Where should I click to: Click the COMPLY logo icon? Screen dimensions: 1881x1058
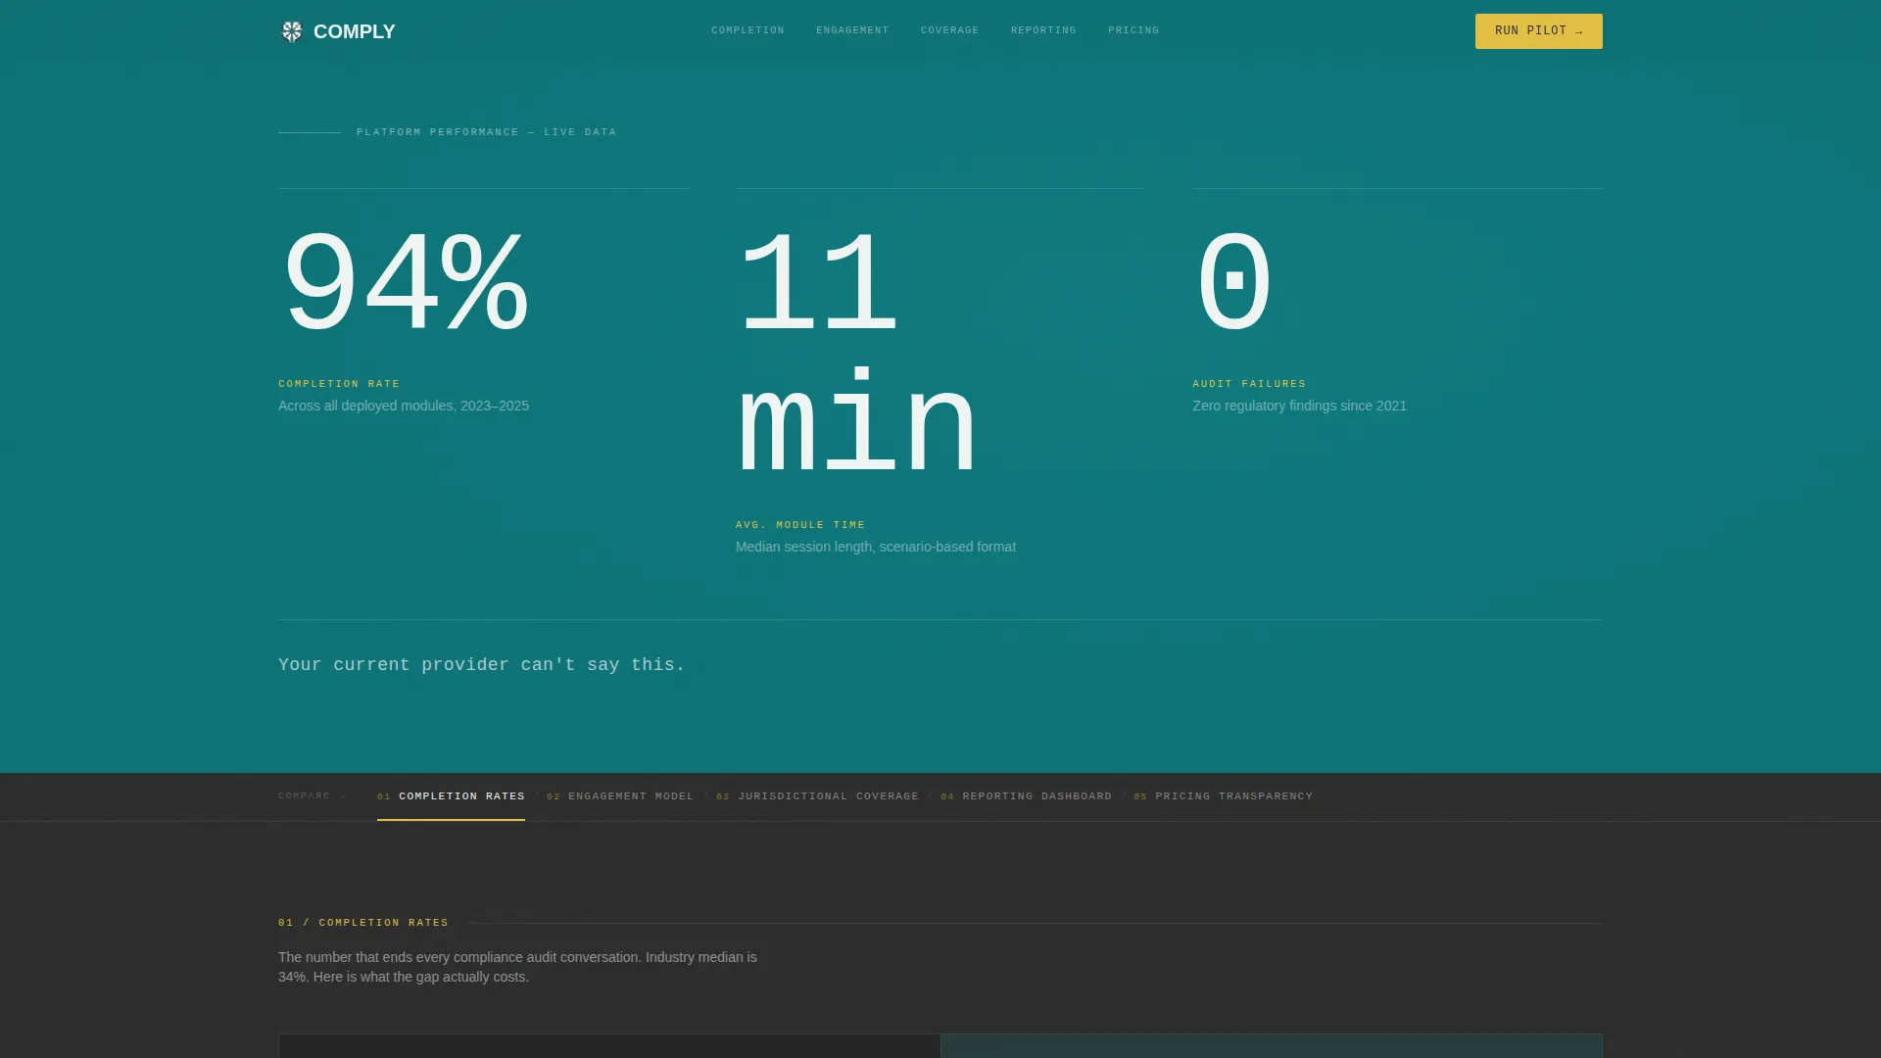pos(292,31)
